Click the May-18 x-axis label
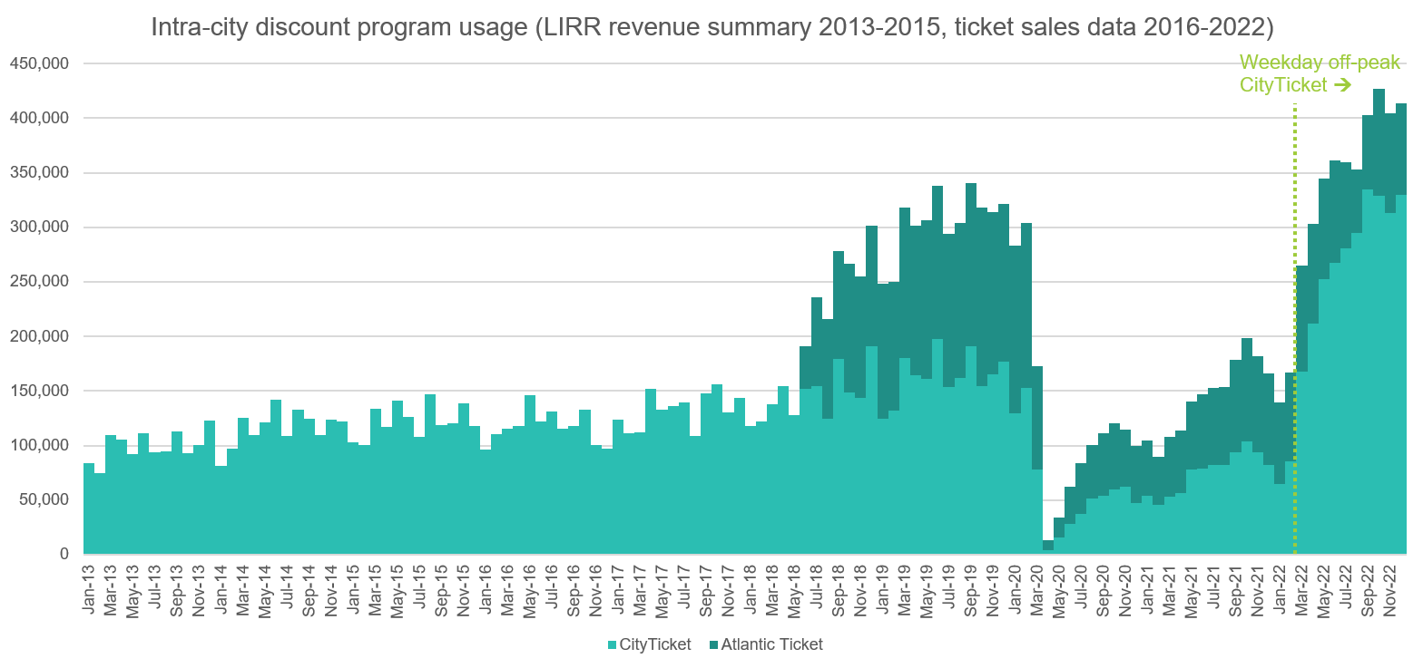The height and width of the screenshot is (668, 1423). click(x=794, y=590)
